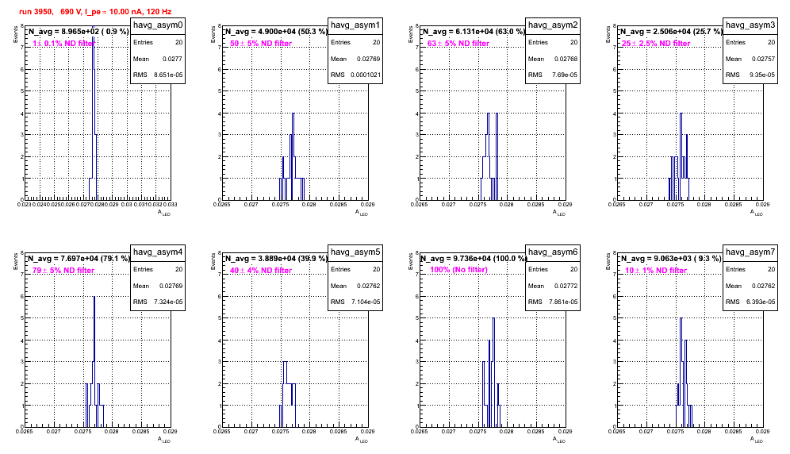Click RMS value 9.35e-05
Screen dimensions: 790x454
763,75
